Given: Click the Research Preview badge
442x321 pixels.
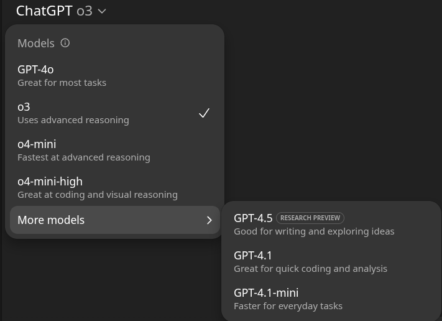Looking at the screenshot, I should pyautogui.click(x=310, y=218).
